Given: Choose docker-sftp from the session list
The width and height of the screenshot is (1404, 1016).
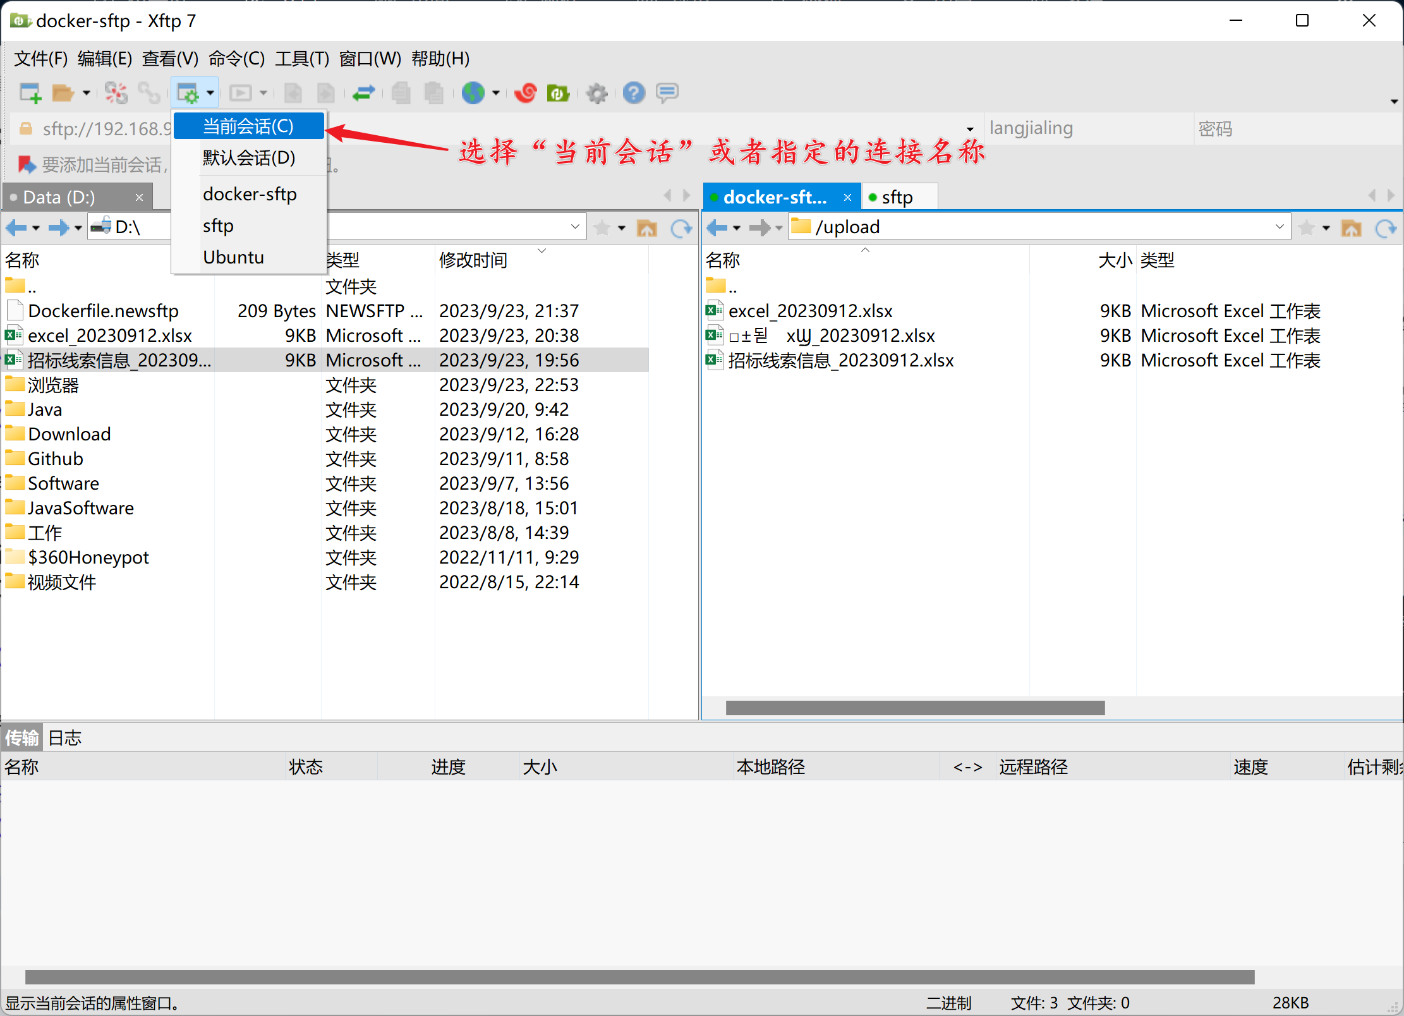Looking at the screenshot, I should (x=248, y=194).
